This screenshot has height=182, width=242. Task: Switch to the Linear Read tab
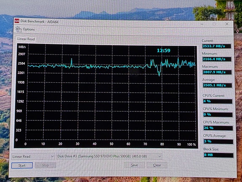click(x=26, y=39)
